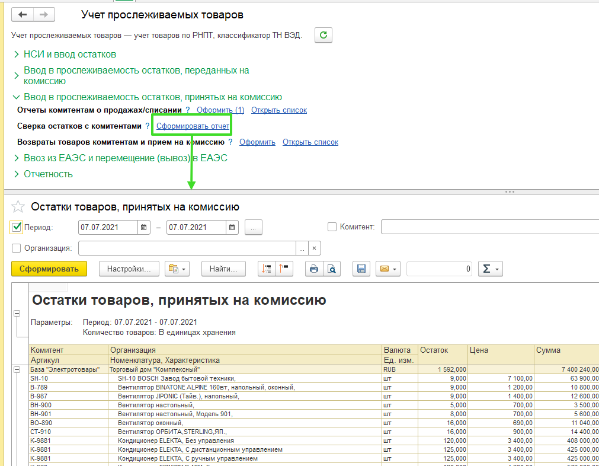
Task: Open list link for Отчеты комитентам
Action: point(279,110)
